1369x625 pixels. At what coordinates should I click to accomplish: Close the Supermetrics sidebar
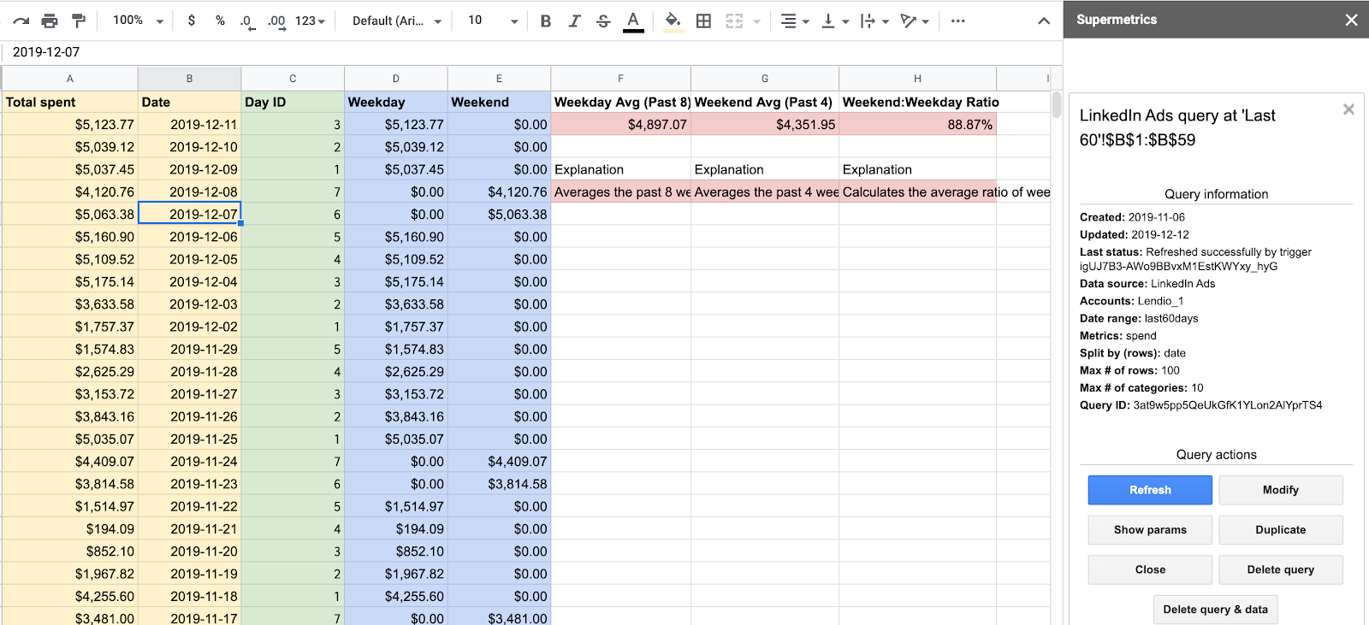pos(1351,20)
